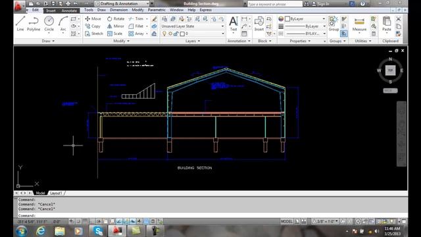Screen dimensions: 421x237
Task: Choose the Trim command
Action: click(x=136, y=19)
